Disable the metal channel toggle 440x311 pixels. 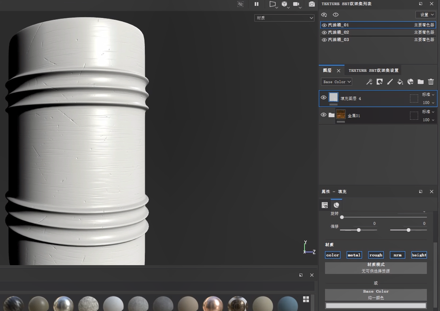click(x=354, y=255)
